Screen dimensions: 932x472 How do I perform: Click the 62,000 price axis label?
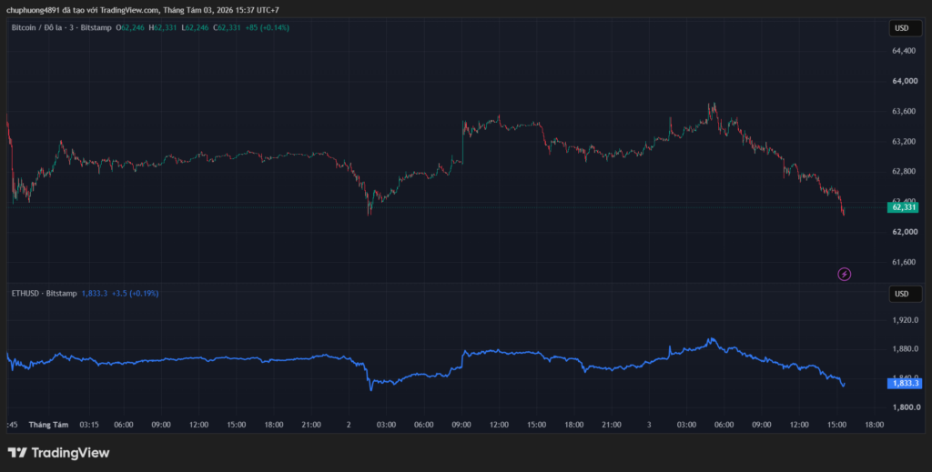click(904, 232)
